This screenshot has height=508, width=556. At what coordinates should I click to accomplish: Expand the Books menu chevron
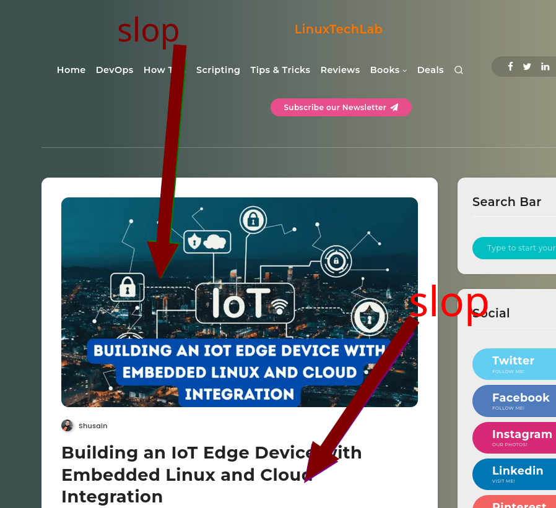404,71
